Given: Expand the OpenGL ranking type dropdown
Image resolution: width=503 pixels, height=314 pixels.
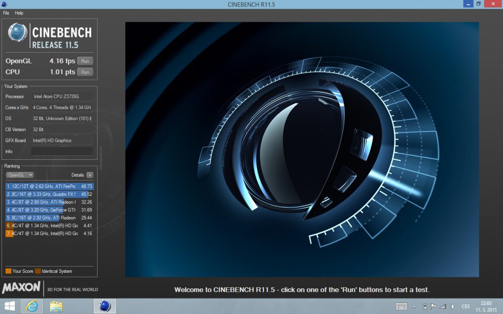Looking at the screenshot, I should 20,175.
